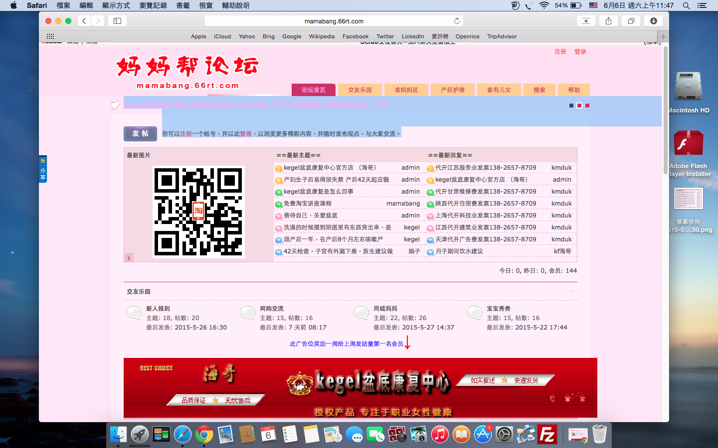Click the page's vertical scrollbar thumb
Image resolution: width=718 pixels, height=448 pixels.
tap(665, 110)
